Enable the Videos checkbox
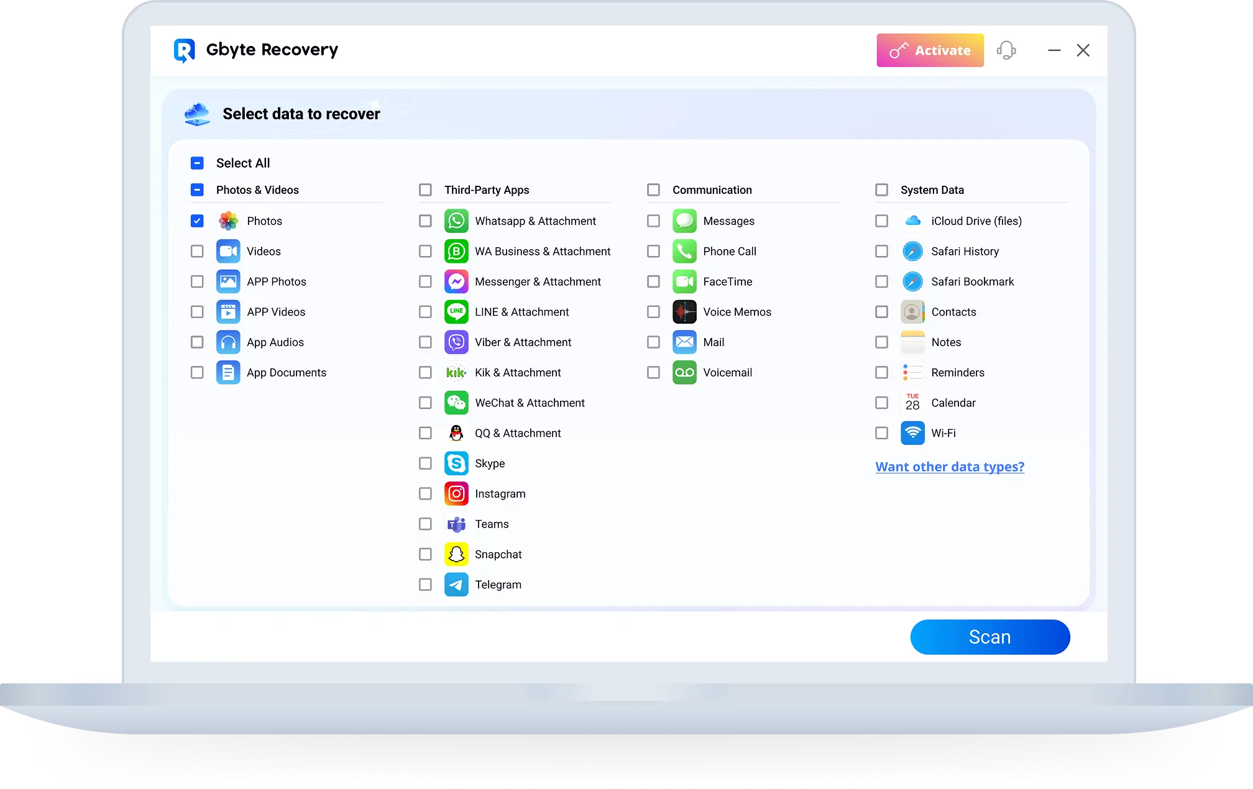The height and width of the screenshot is (789, 1253). (x=197, y=251)
